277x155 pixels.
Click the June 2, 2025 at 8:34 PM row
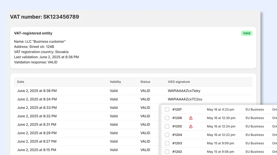[x=133, y=99]
